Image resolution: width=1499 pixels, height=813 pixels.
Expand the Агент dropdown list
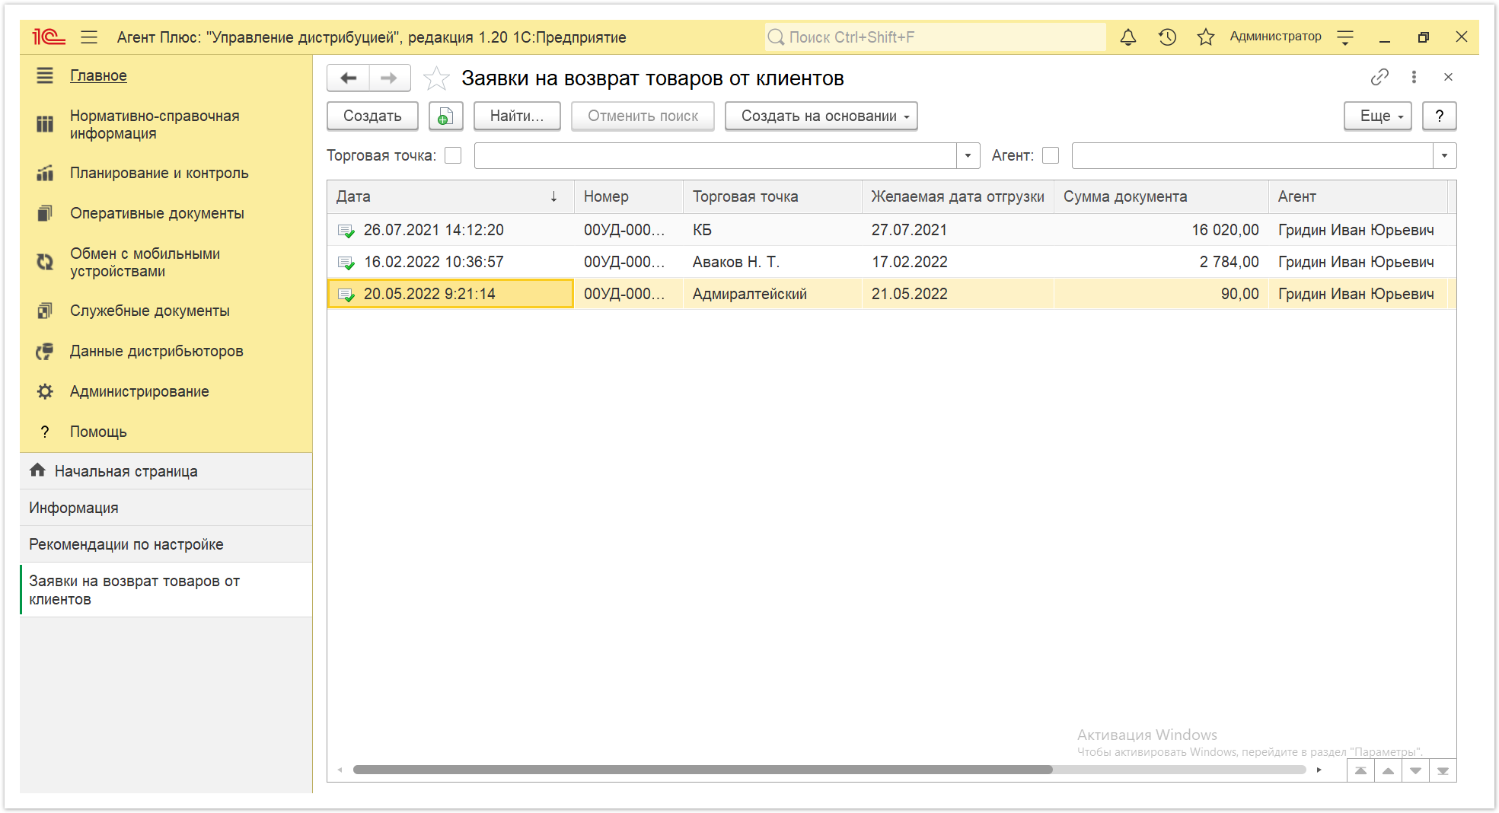(x=1444, y=155)
